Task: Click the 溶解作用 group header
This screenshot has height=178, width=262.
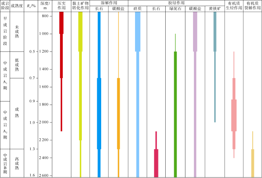Action: pos(109,3)
